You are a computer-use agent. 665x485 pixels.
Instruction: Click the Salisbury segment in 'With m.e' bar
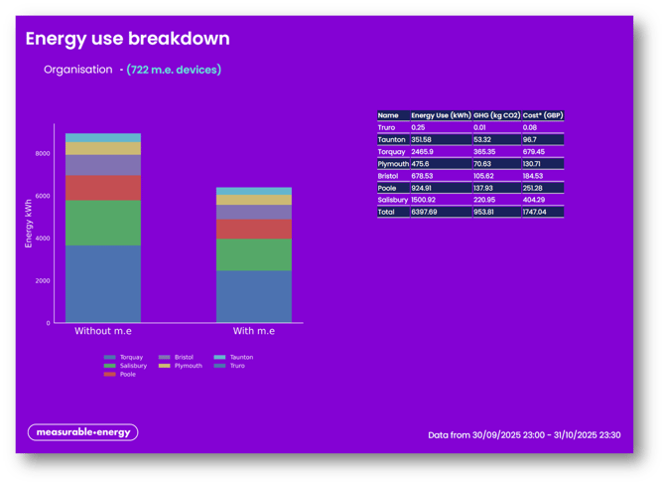[x=254, y=254]
